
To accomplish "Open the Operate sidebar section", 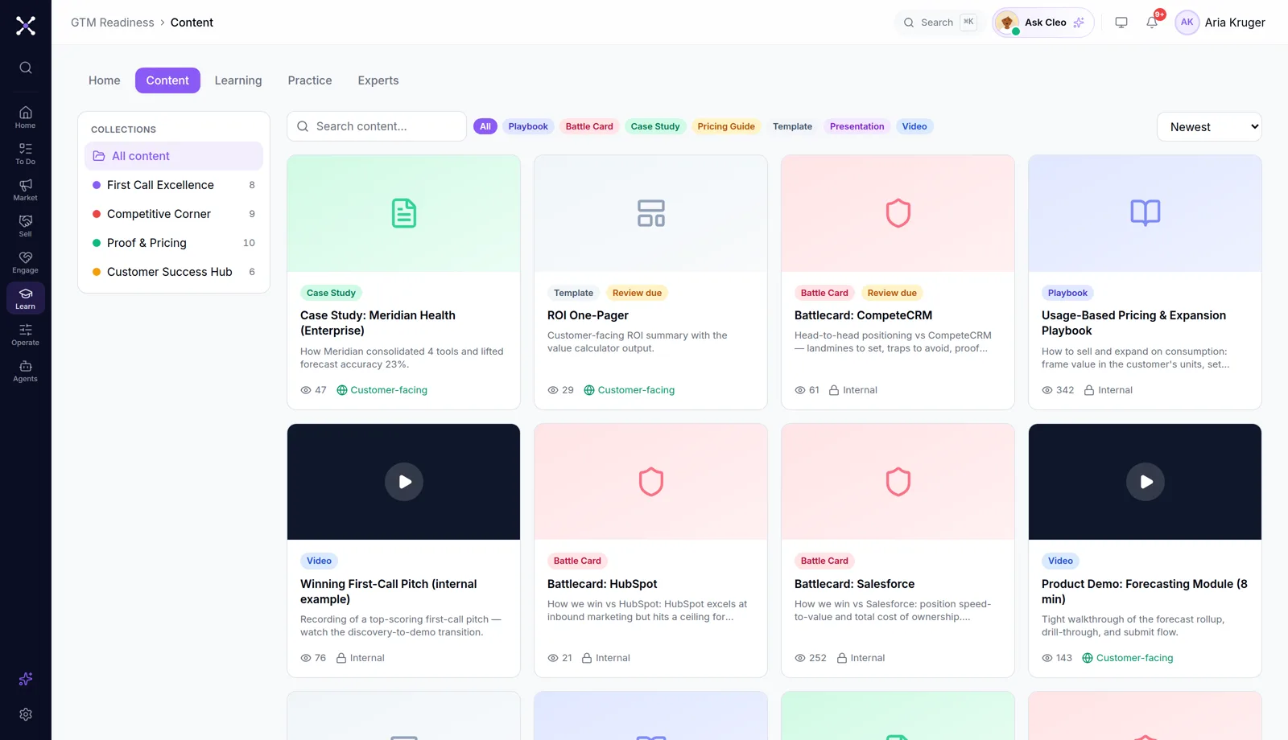I will [x=25, y=335].
